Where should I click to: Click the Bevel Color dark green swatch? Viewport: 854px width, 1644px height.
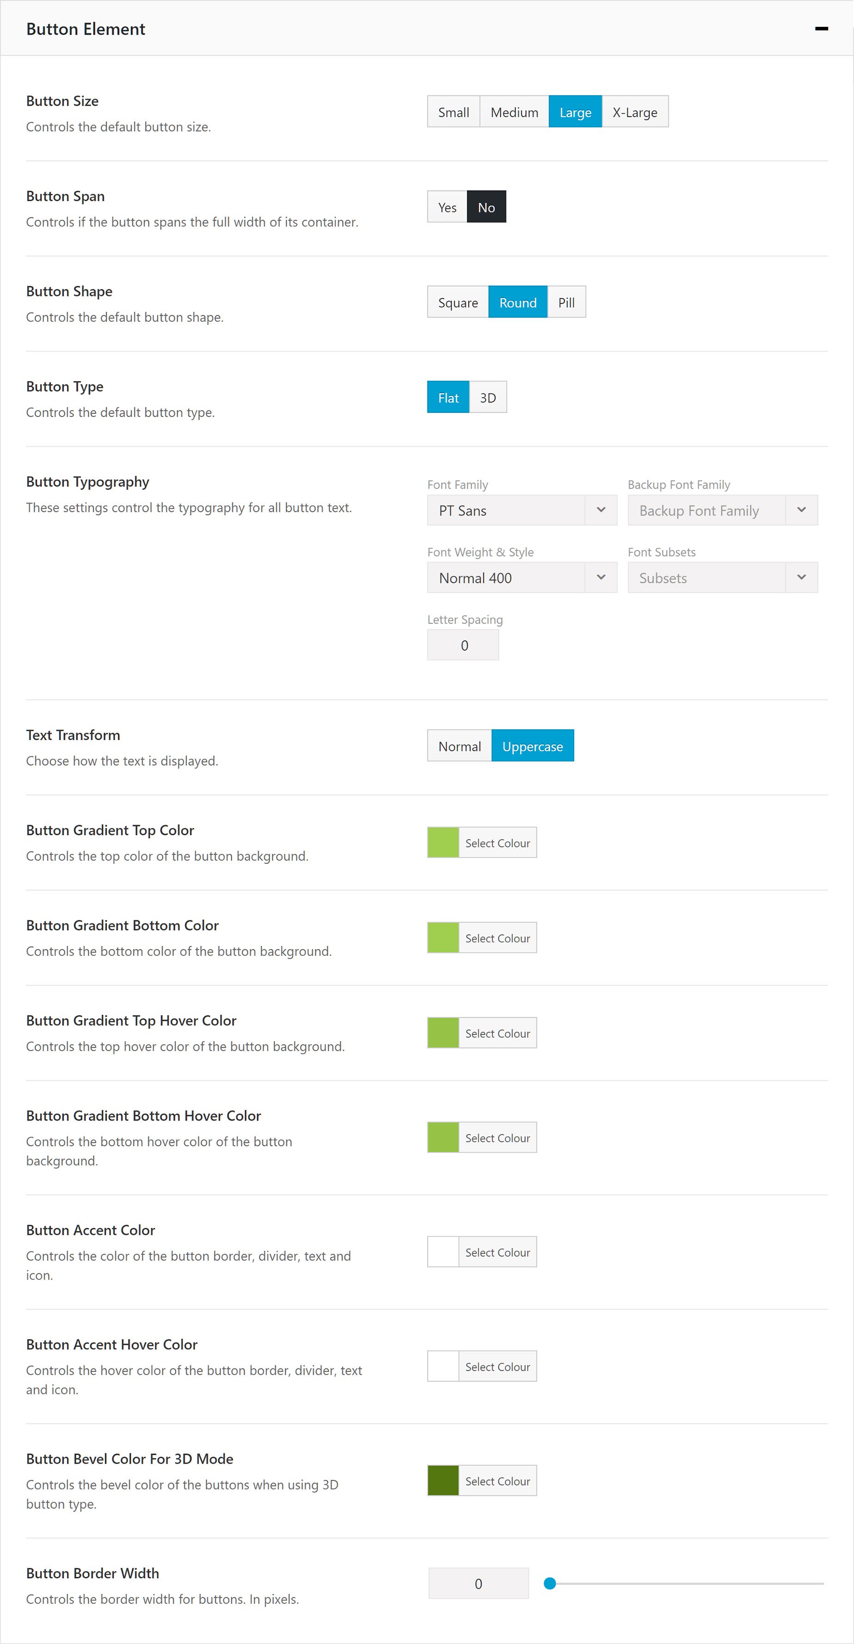pos(443,1481)
